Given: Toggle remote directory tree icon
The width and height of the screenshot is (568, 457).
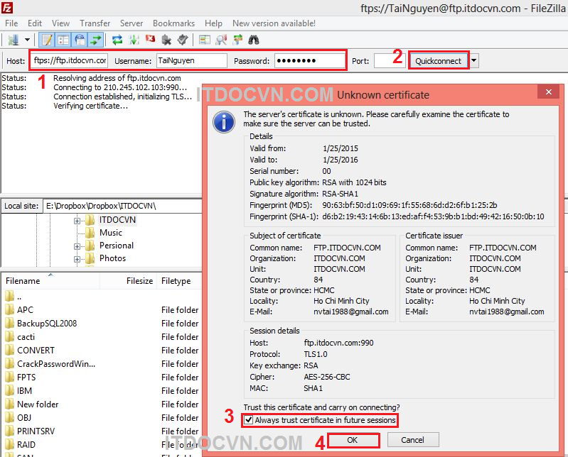Looking at the screenshot, I should [80, 40].
